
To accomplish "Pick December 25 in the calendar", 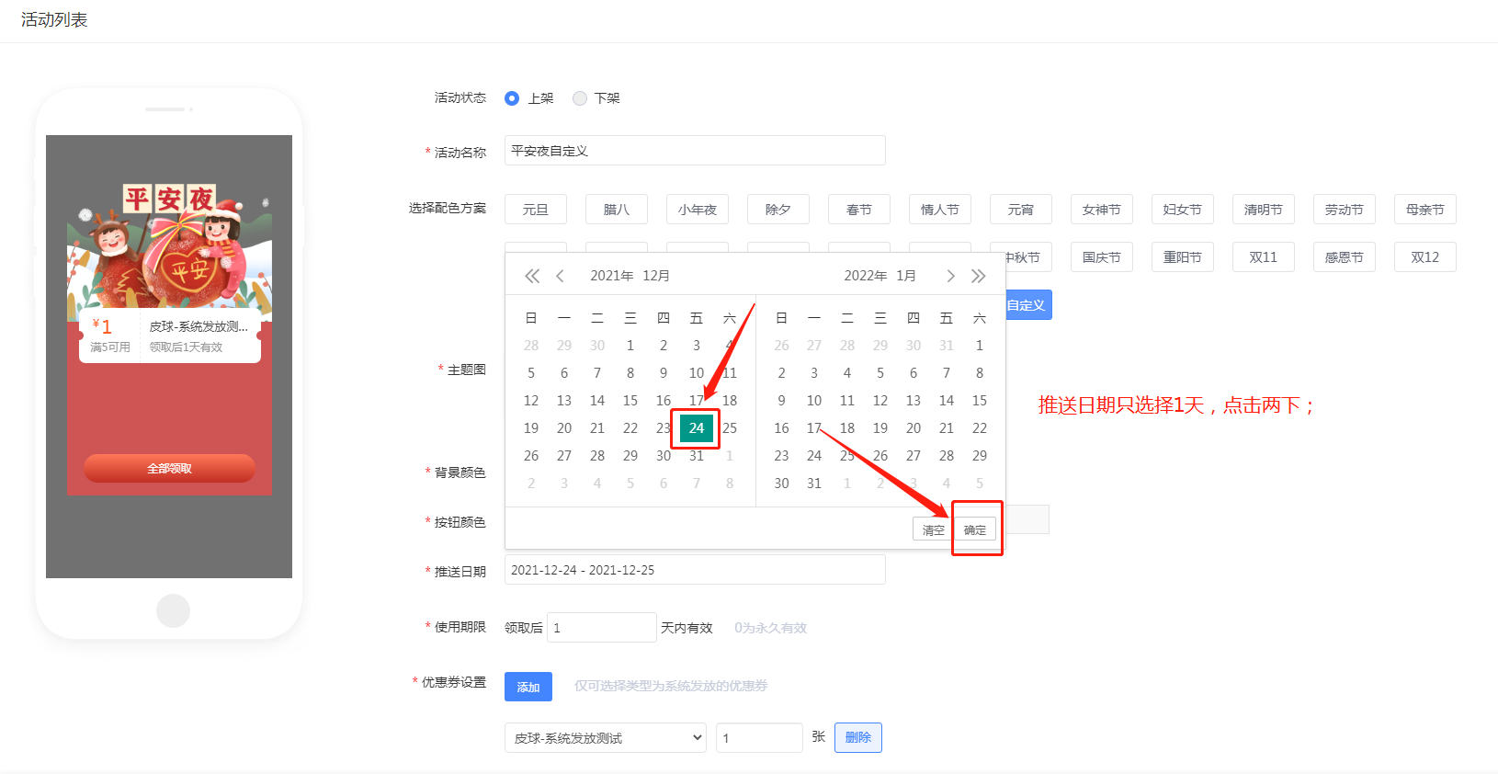I will (x=730, y=428).
